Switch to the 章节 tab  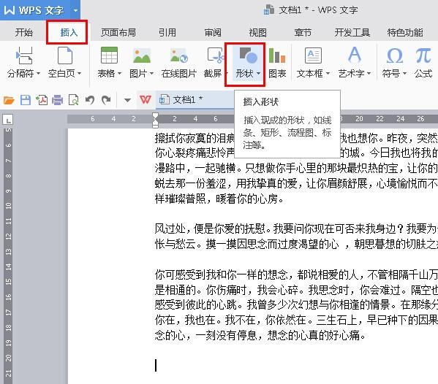303,33
